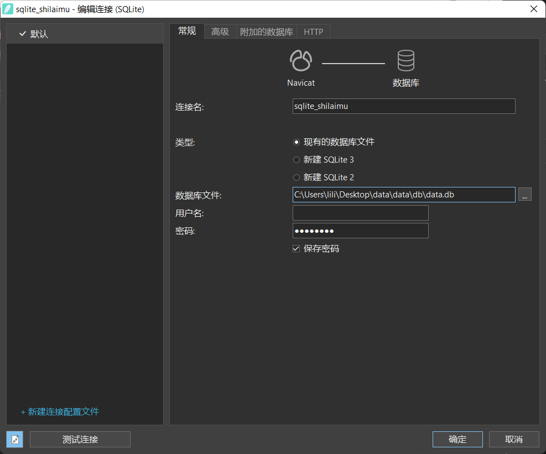Select the 现有的数据库文件 radio option

pyautogui.click(x=297, y=142)
